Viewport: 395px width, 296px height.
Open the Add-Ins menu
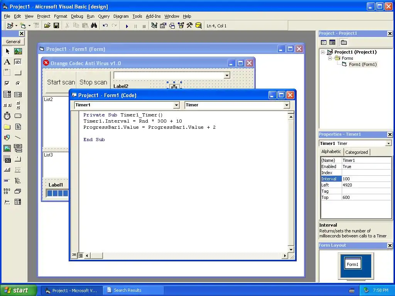pos(153,16)
